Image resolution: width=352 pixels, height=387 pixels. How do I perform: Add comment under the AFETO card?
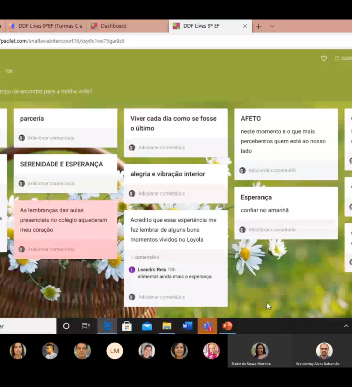(x=272, y=171)
